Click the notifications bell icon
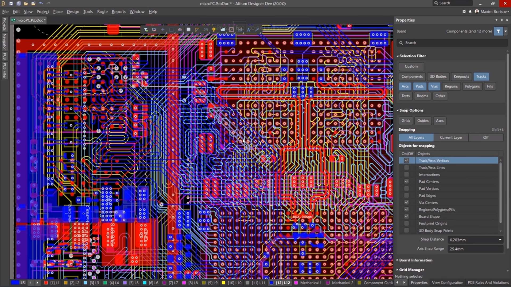Screen dimensions: 511x287 (x=470, y=11)
